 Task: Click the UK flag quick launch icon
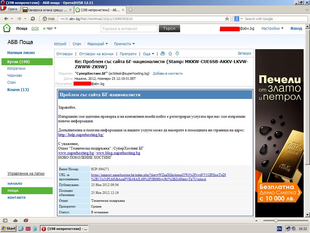(x=28, y=229)
